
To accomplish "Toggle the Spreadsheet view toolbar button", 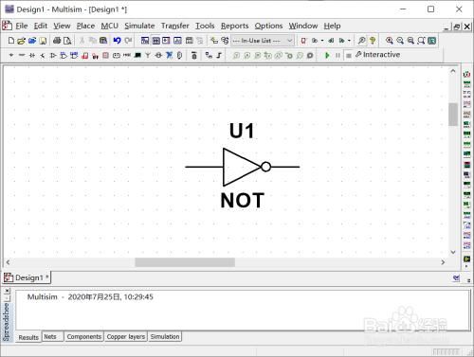I will click(155, 41).
